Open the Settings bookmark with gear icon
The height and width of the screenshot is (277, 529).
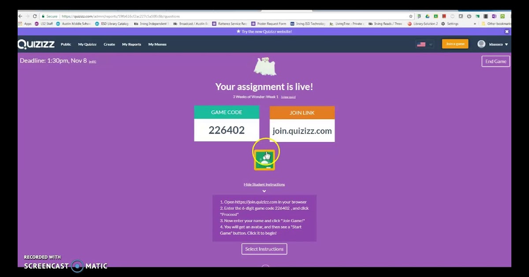click(450, 24)
